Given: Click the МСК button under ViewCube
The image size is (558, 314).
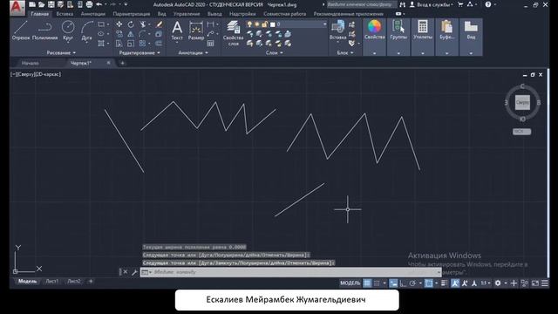Looking at the screenshot, I should 521,132.
